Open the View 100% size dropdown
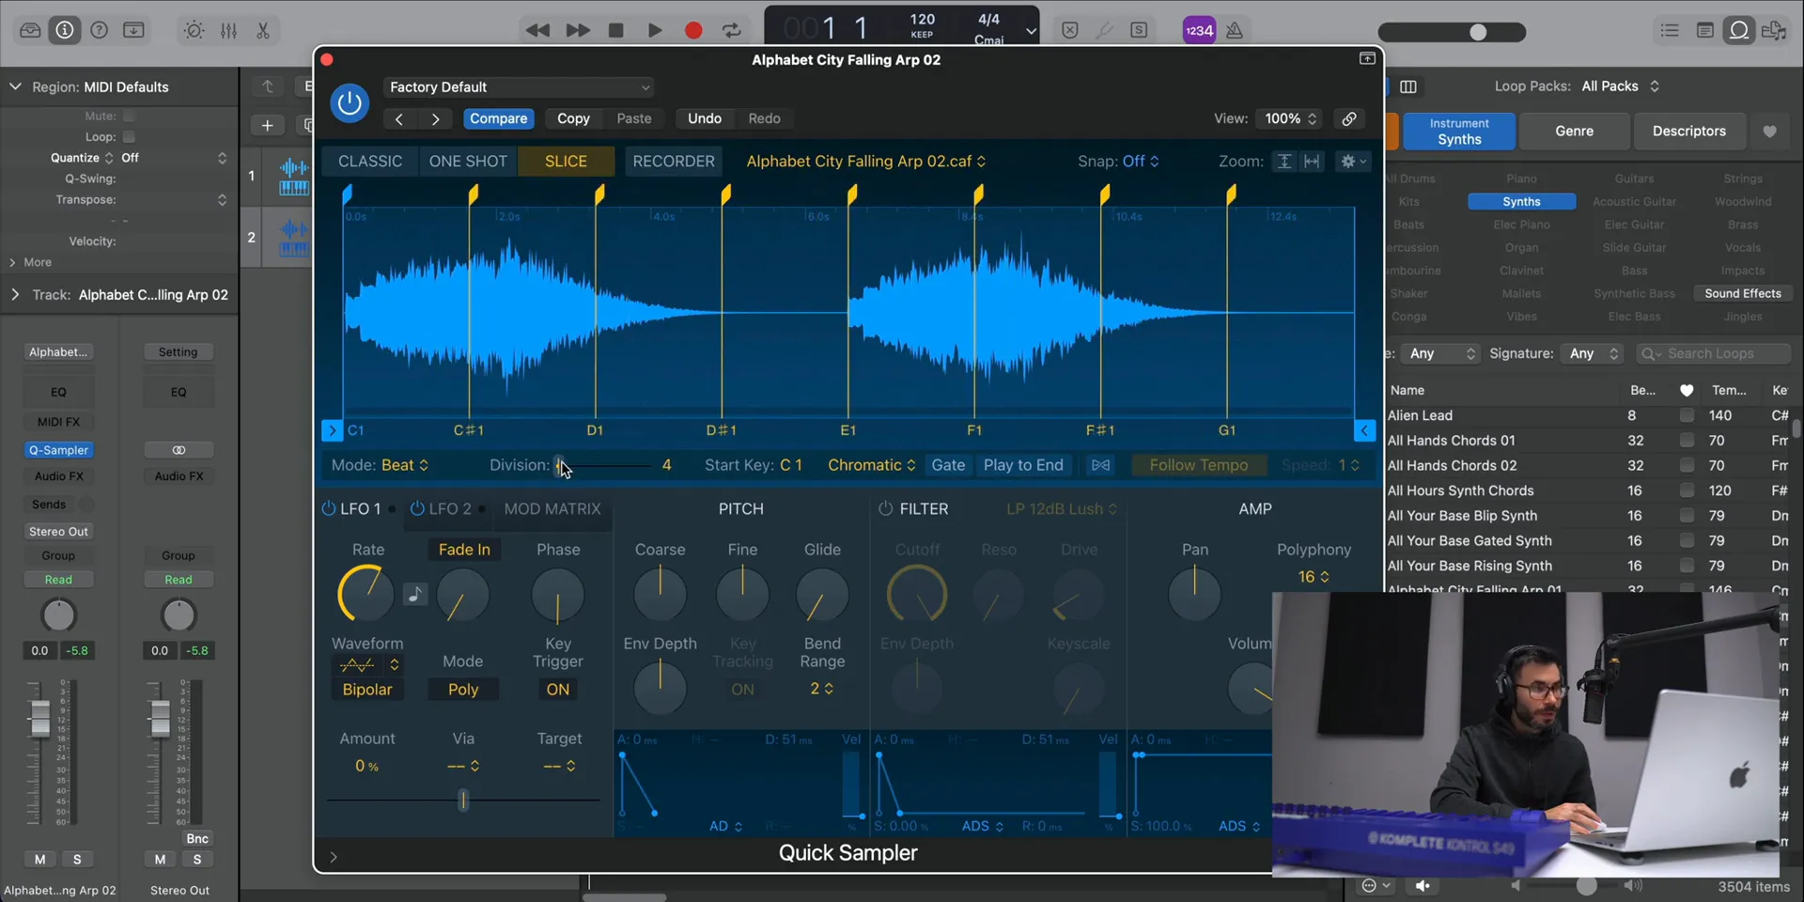 point(1290,118)
